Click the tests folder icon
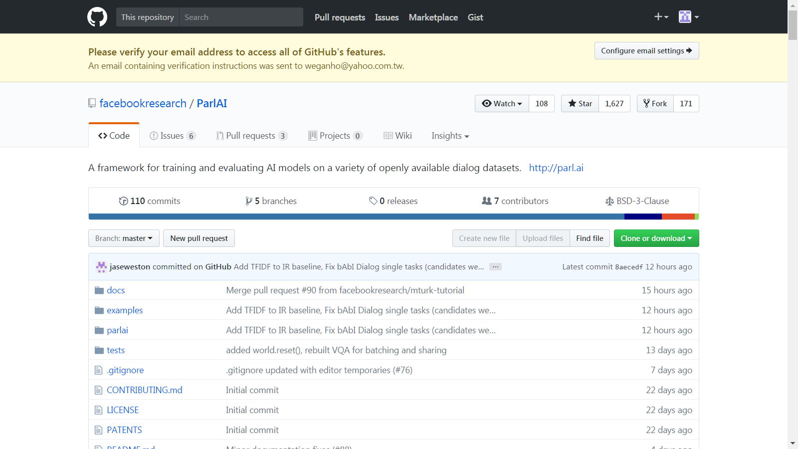Screen dimensions: 798x449 click(x=99, y=350)
